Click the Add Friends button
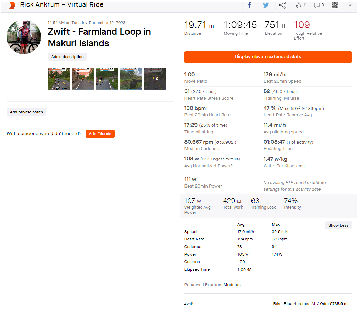 click(100, 134)
